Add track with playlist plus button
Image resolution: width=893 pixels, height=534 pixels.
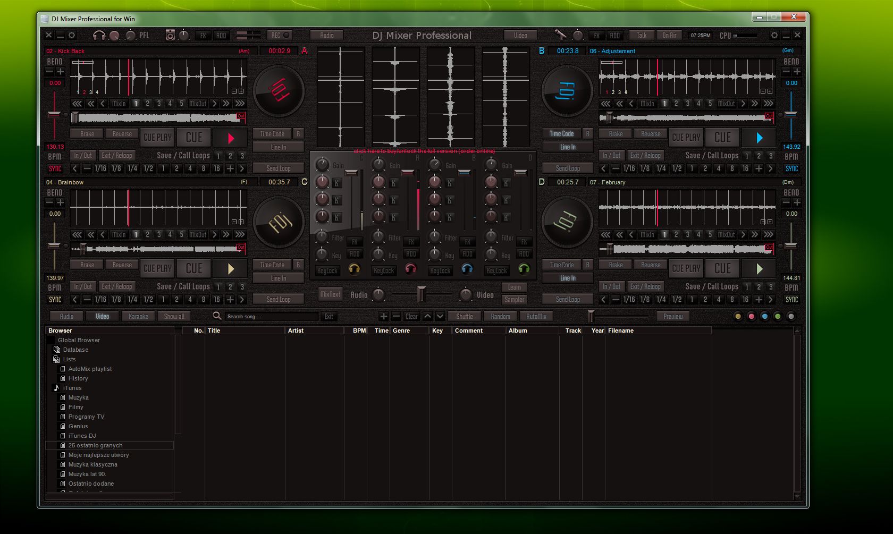tap(384, 317)
